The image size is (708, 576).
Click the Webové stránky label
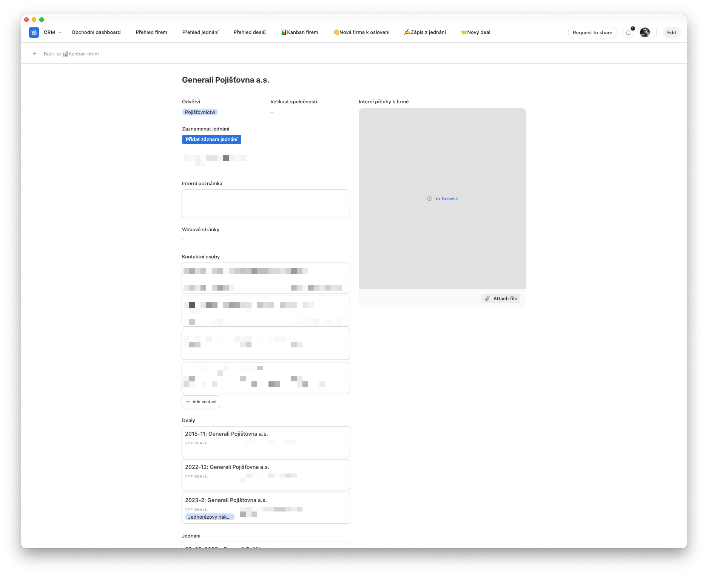[x=201, y=230]
